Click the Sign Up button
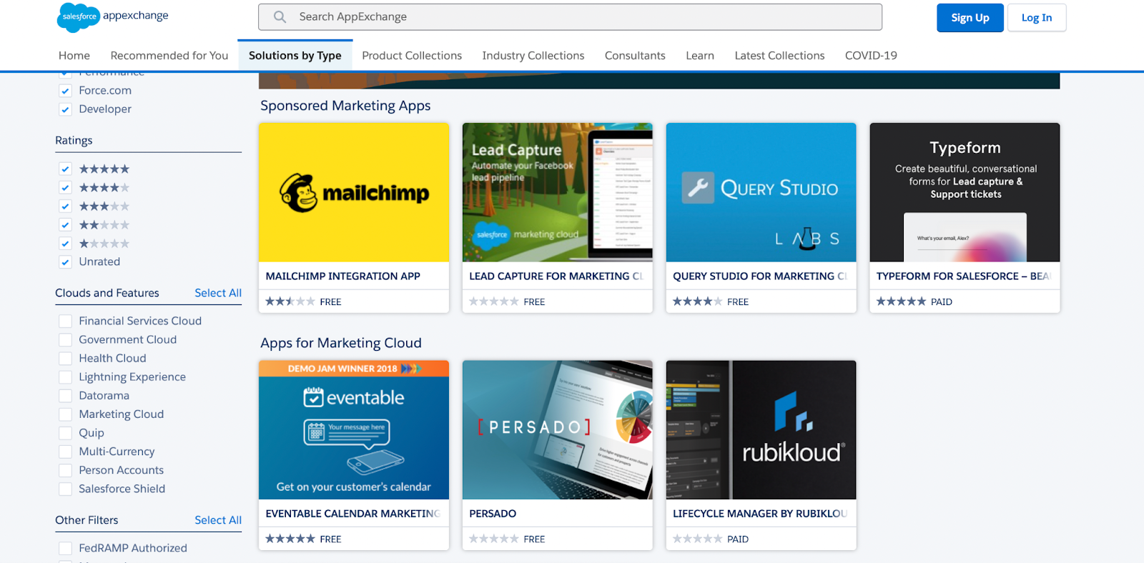Image resolution: width=1144 pixels, height=563 pixels. [x=970, y=18]
